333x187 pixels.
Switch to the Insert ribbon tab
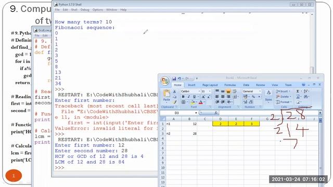tap(191, 85)
